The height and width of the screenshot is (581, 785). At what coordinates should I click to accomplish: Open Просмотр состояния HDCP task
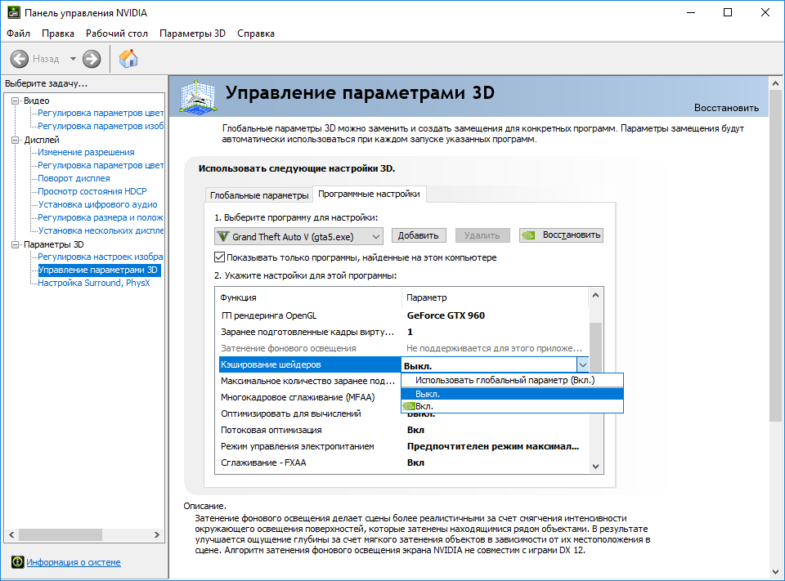coord(92,191)
